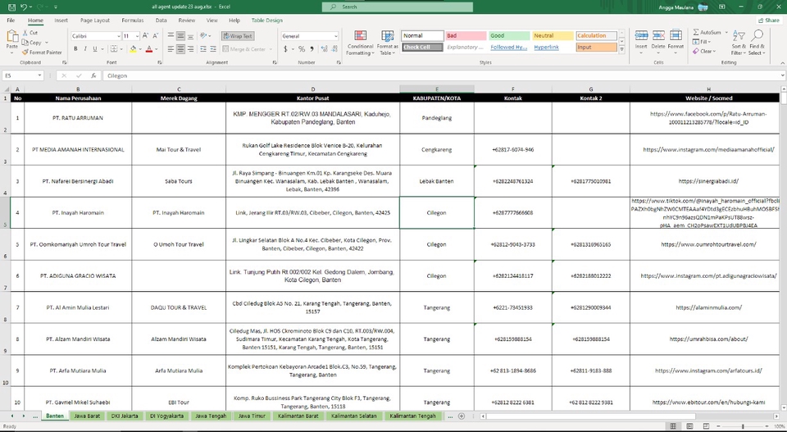Toggle Italic formatting
Viewport: 787px width, 432px height.
(x=85, y=49)
